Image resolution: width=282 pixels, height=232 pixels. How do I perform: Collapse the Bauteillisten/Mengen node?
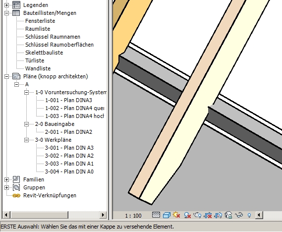point(6,13)
